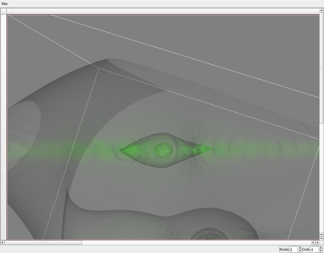Screen dimensions: 324x253
Task: Click the right-pointing arrow of the horizontal scrollbar
Action: [317, 242]
